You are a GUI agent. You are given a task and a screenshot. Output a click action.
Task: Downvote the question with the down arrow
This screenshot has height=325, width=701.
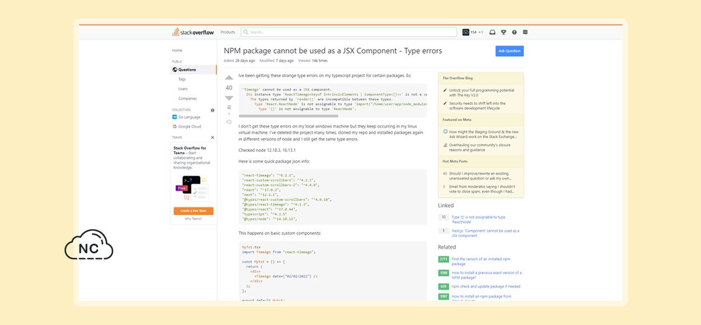[229, 98]
